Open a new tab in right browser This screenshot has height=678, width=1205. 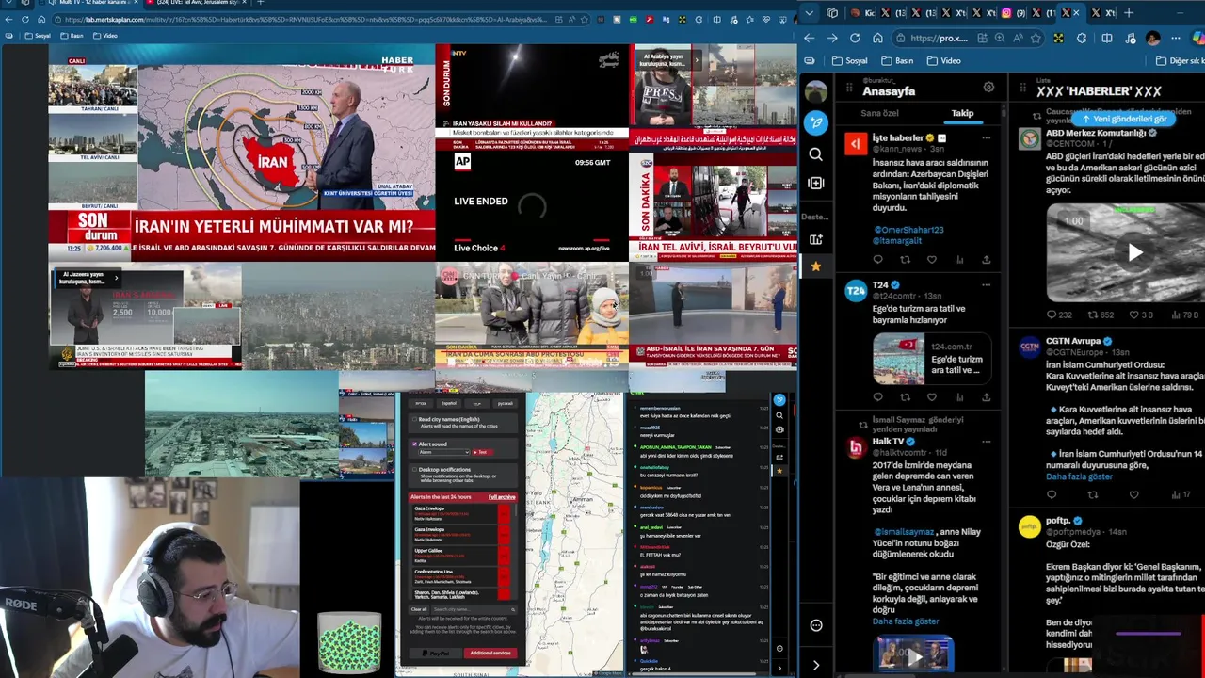(1129, 12)
